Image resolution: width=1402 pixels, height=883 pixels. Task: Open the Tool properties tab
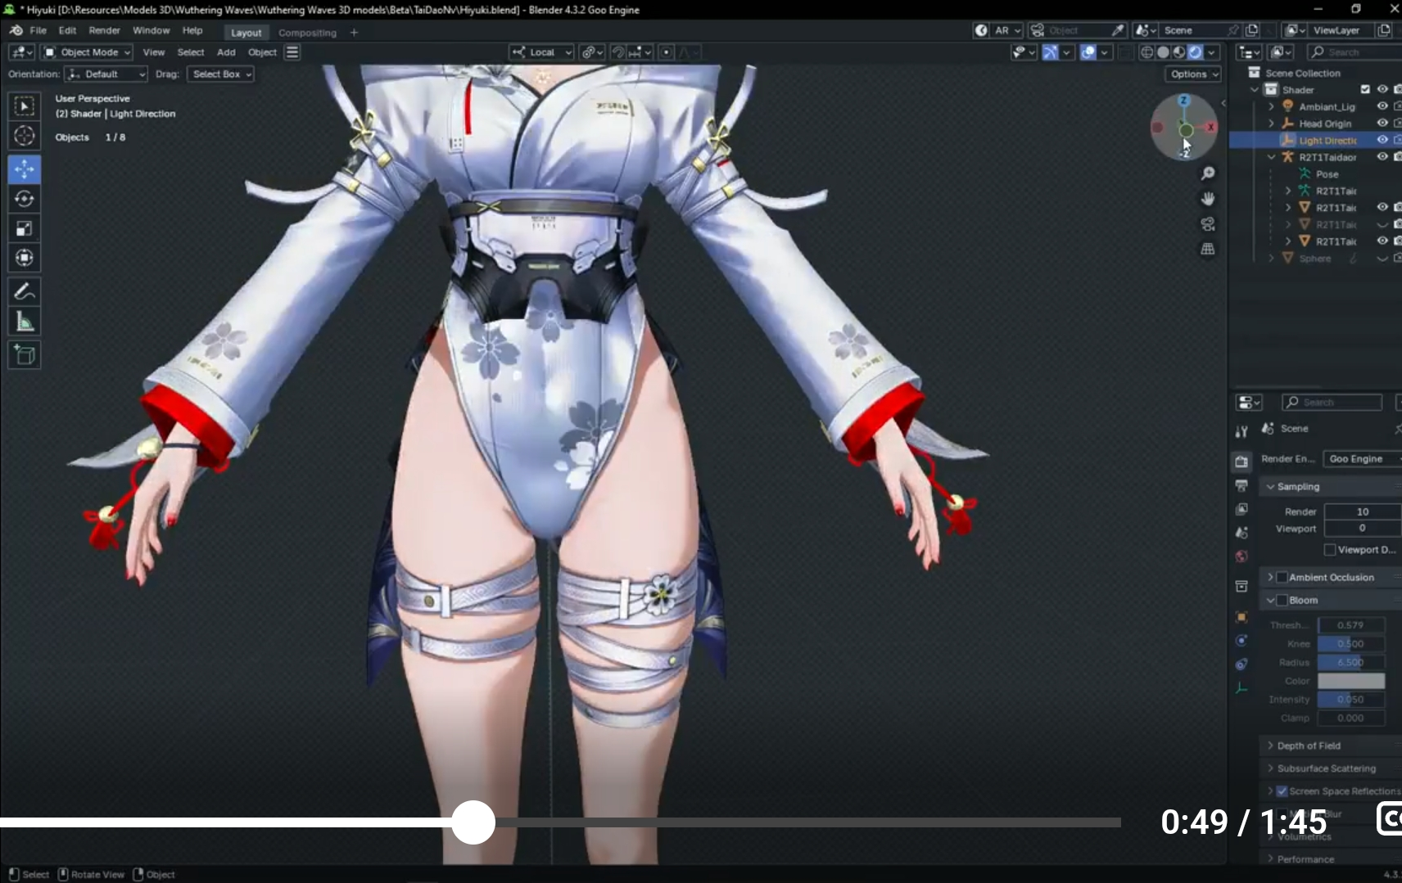[x=1241, y=431]
